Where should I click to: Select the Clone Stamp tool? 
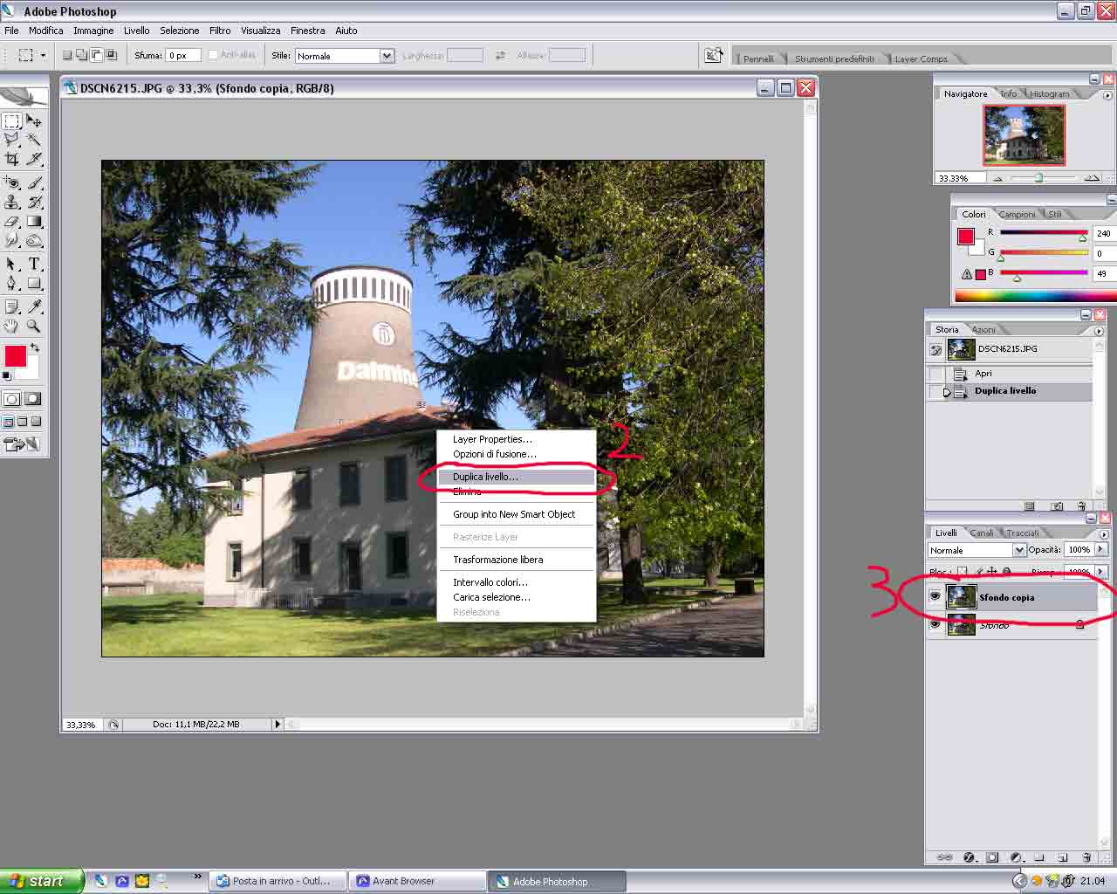pos(12,202)
